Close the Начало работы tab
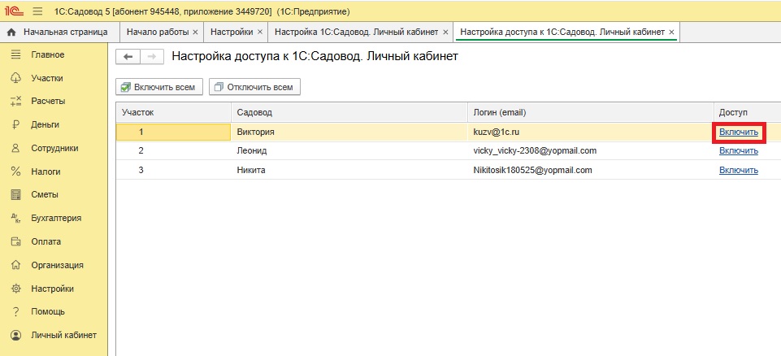The height and width of the screenshot is (356, 781). tap(195, 32)
